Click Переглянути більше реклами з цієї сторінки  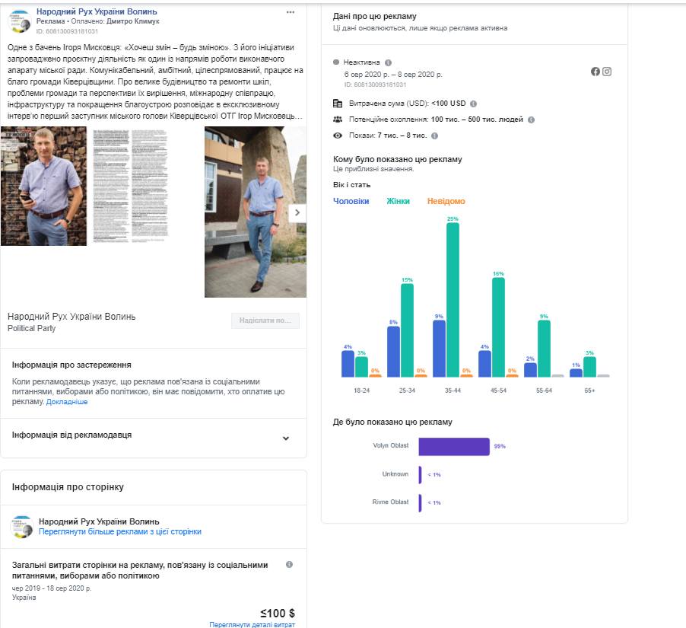pos(120,532)
